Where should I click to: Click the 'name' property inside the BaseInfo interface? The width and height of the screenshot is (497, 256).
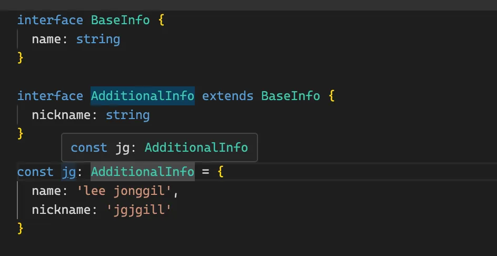pyautogui.click(x=46, y=40)
